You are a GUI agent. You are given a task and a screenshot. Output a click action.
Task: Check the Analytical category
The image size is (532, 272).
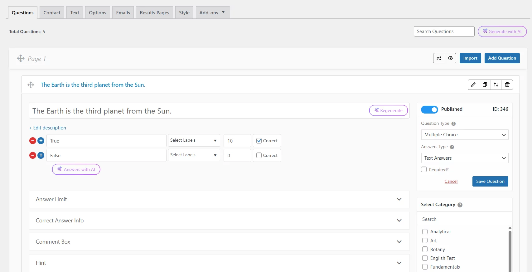(x=425, y=231)
